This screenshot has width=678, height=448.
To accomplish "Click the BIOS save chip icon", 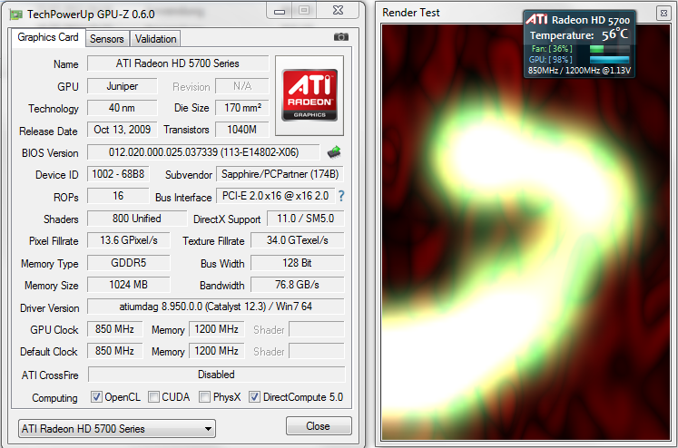I will point(334,152).
